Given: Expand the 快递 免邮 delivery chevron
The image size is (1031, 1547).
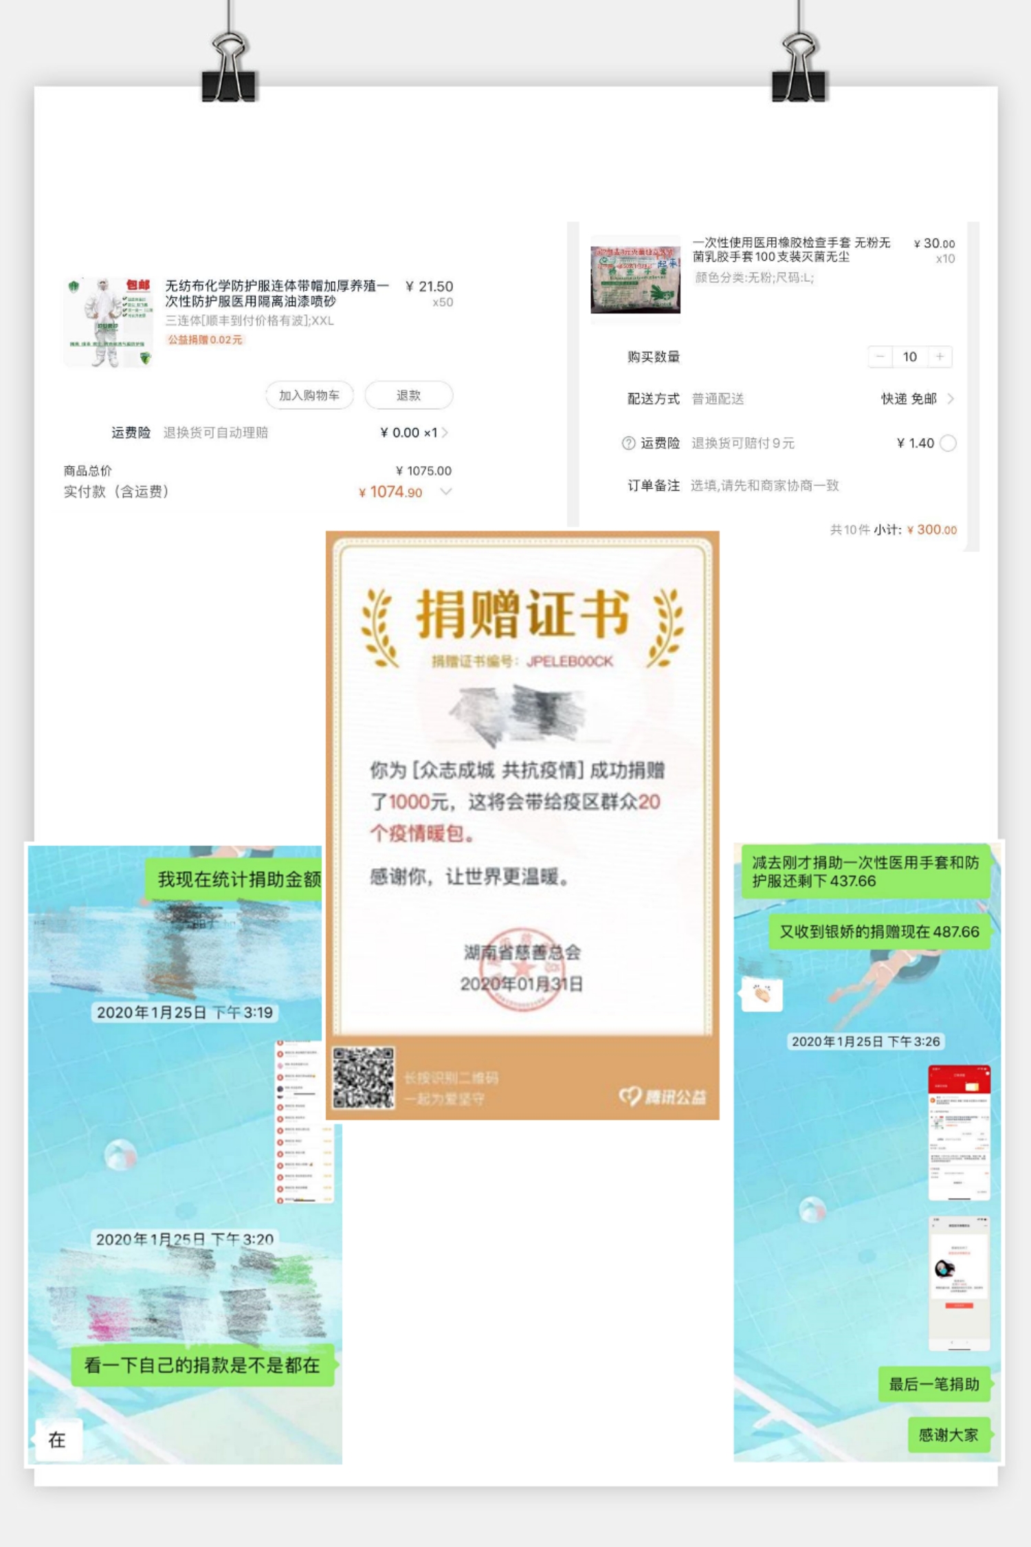Looking at the screenshot, I should pos(951,399).
